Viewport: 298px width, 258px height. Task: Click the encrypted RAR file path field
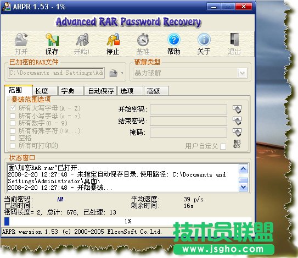click(x=57, y=73)
